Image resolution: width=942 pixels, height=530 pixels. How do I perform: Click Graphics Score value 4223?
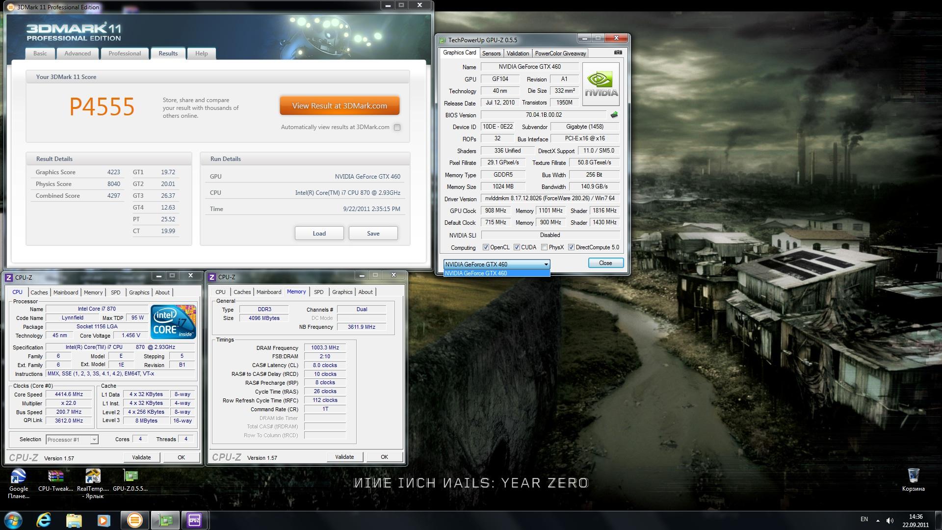click(x=113, y=172)
